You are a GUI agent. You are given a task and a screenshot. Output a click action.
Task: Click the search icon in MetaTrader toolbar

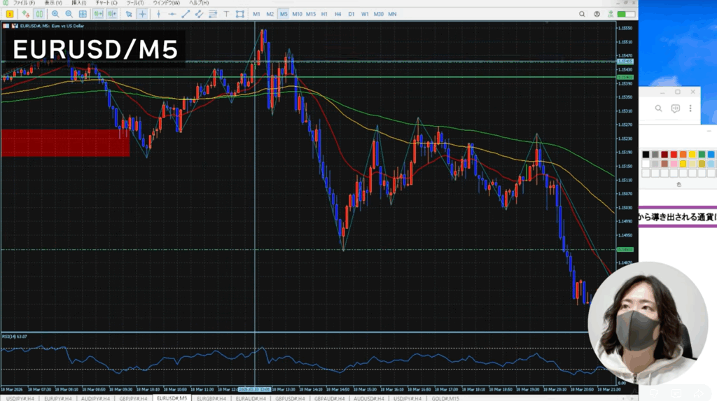coord(583,14)
